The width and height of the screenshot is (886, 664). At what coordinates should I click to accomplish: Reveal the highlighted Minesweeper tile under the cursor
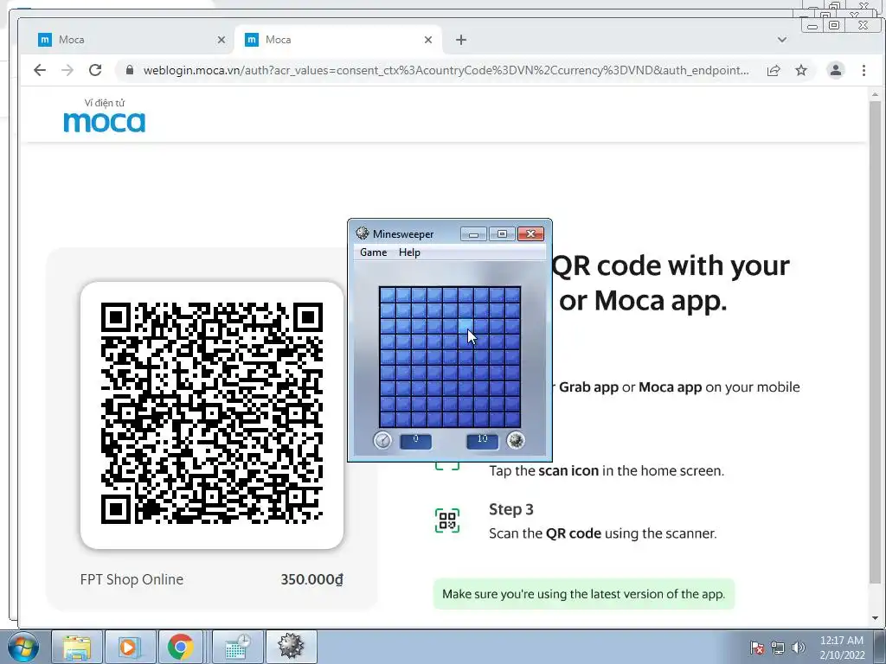(465, 326)
